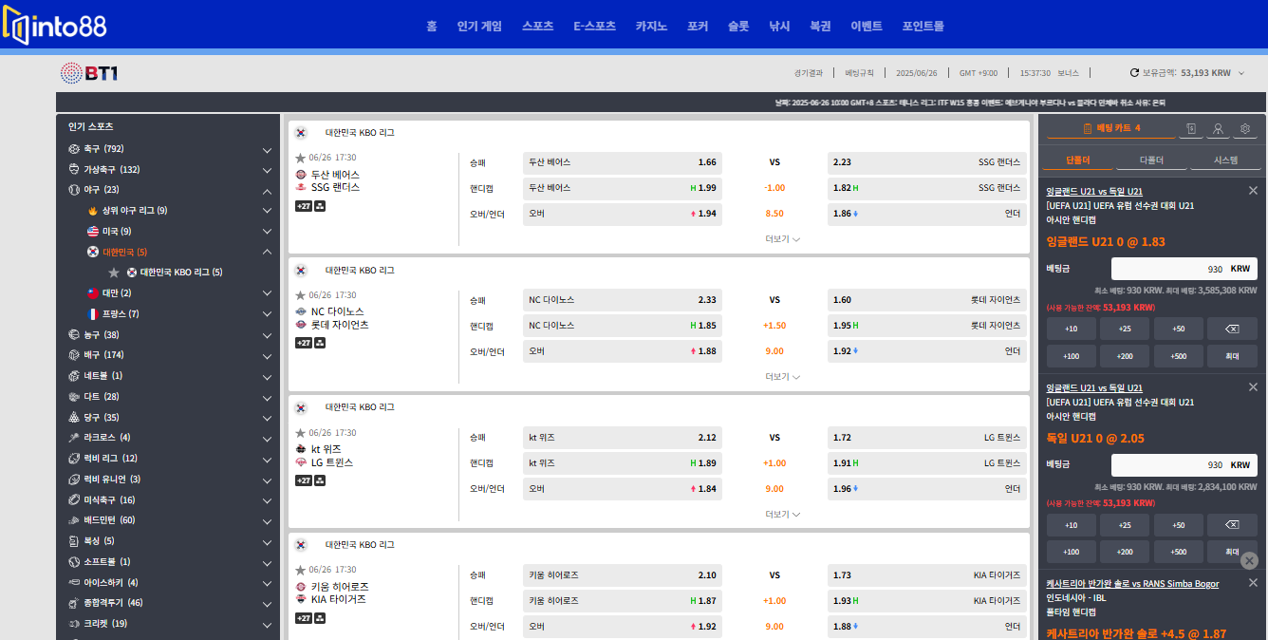
Task: Expand the 축구 (792) category
Action: [267, 149]
